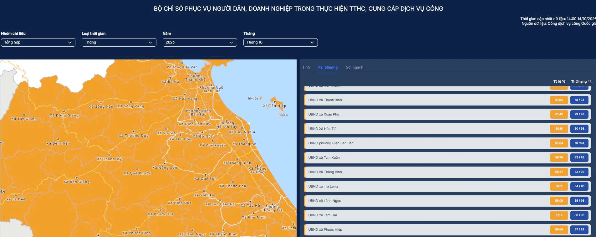Select the Xã, phường tab
596x237 pixels.
(328, 67)
